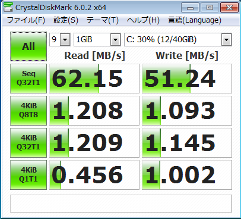Run all benchmarks with All button
Viewport: 241px width, 219px height.
pos(28,46)
